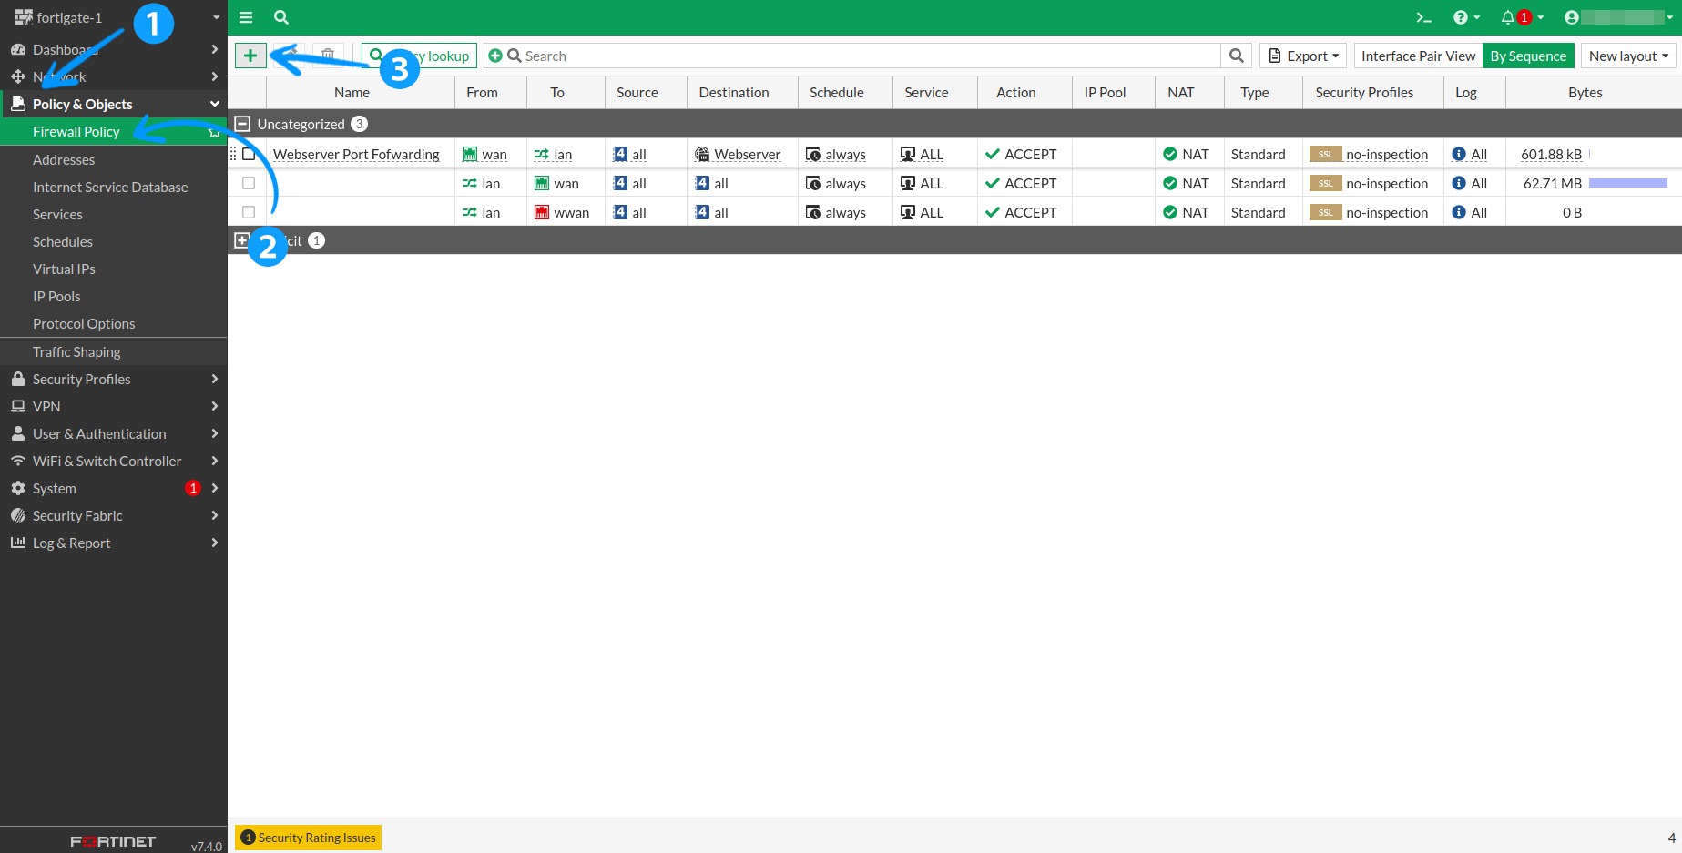Screen dimensions: 1682x853
Task: Open the Webserver destination link
Action: 747,155
